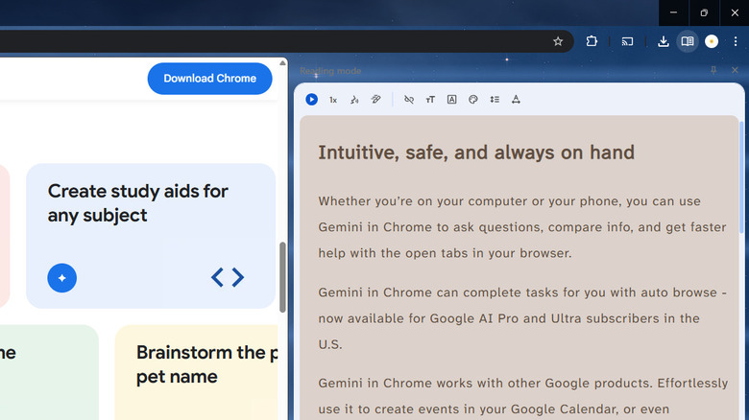Click paragraph 'Gemini in Chrome works with other'
The image size is (749, 420).
523,396
